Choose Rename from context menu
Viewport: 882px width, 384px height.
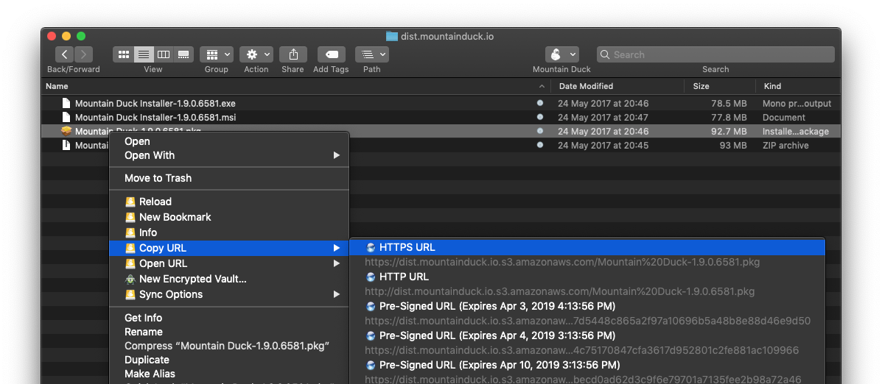[229, 332]
